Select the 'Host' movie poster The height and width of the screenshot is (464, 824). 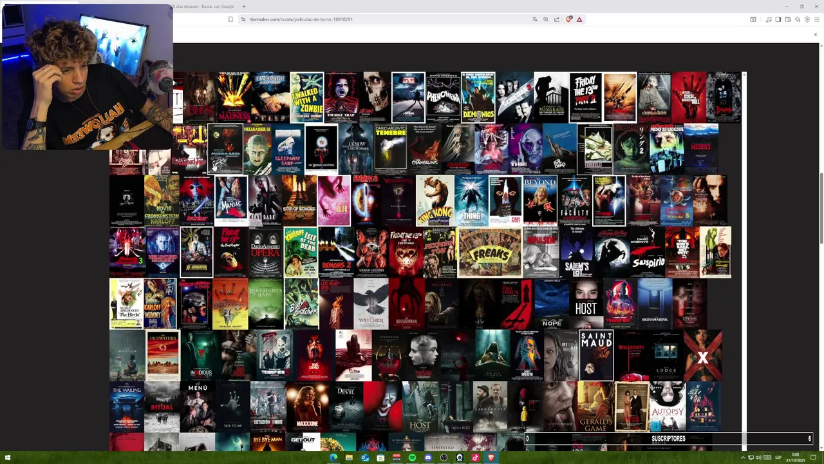click(x=586, y=304)
